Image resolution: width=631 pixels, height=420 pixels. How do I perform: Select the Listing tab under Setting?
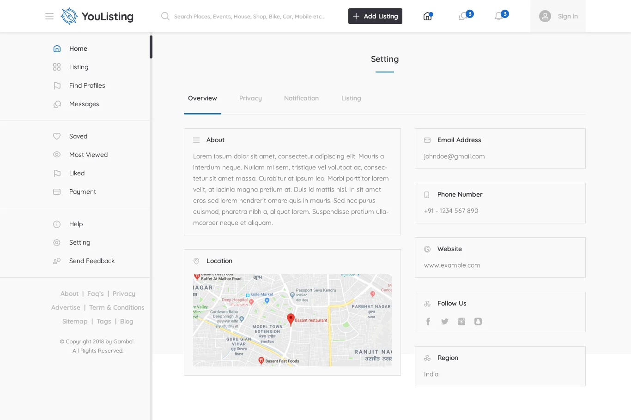pos(351,98)
